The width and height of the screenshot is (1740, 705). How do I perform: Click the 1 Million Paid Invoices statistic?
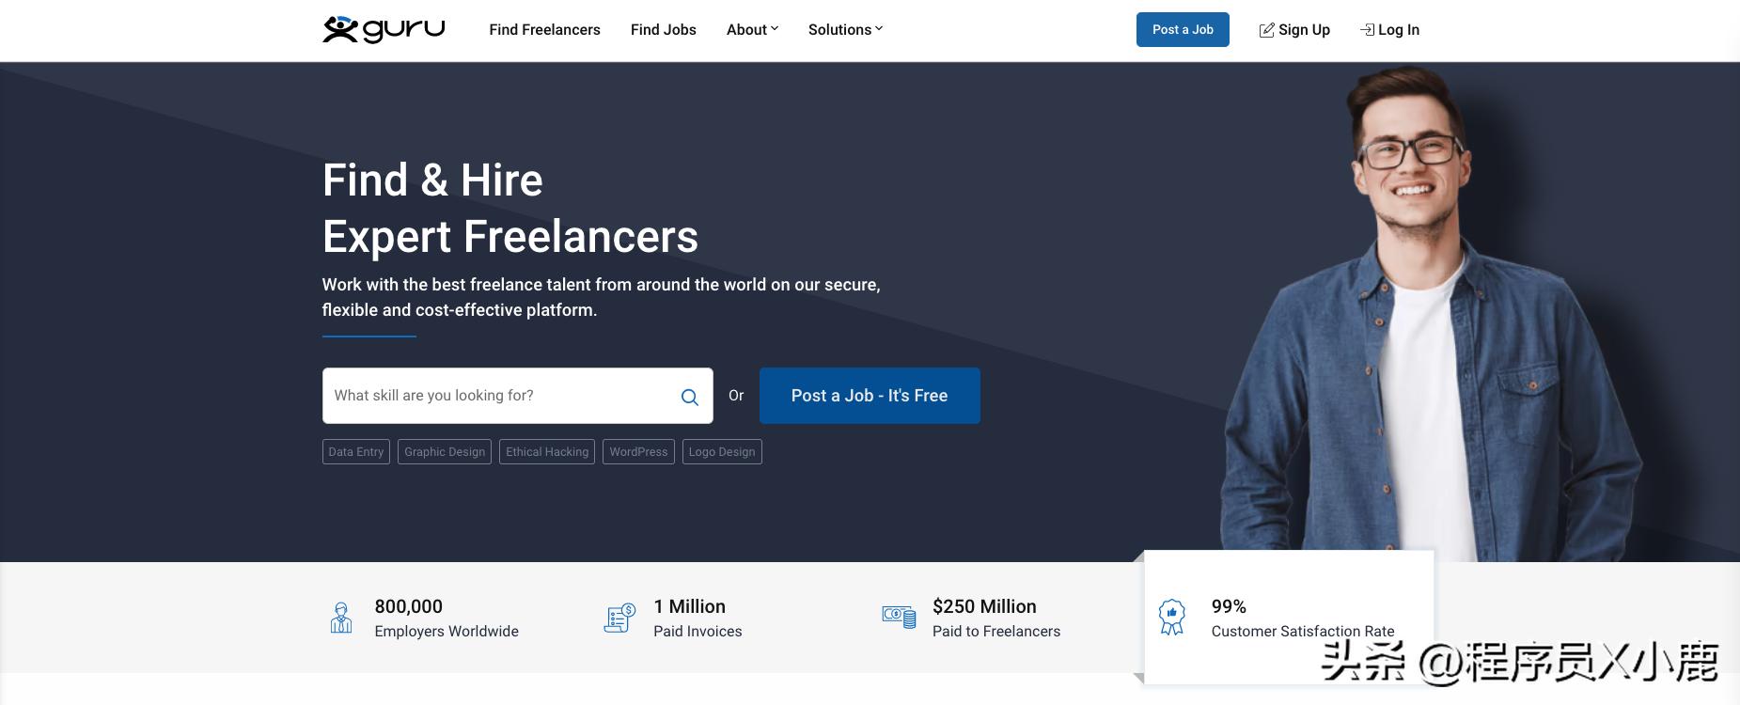tap(698, 618)
